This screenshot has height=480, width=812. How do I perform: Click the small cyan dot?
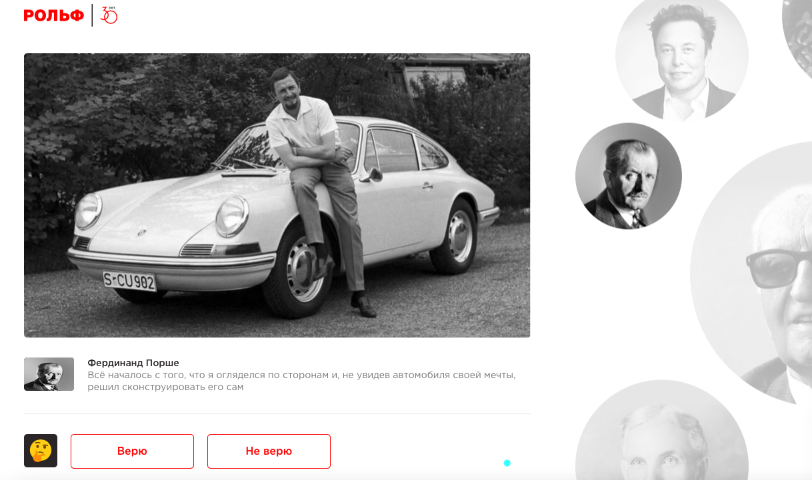point(507,463)
